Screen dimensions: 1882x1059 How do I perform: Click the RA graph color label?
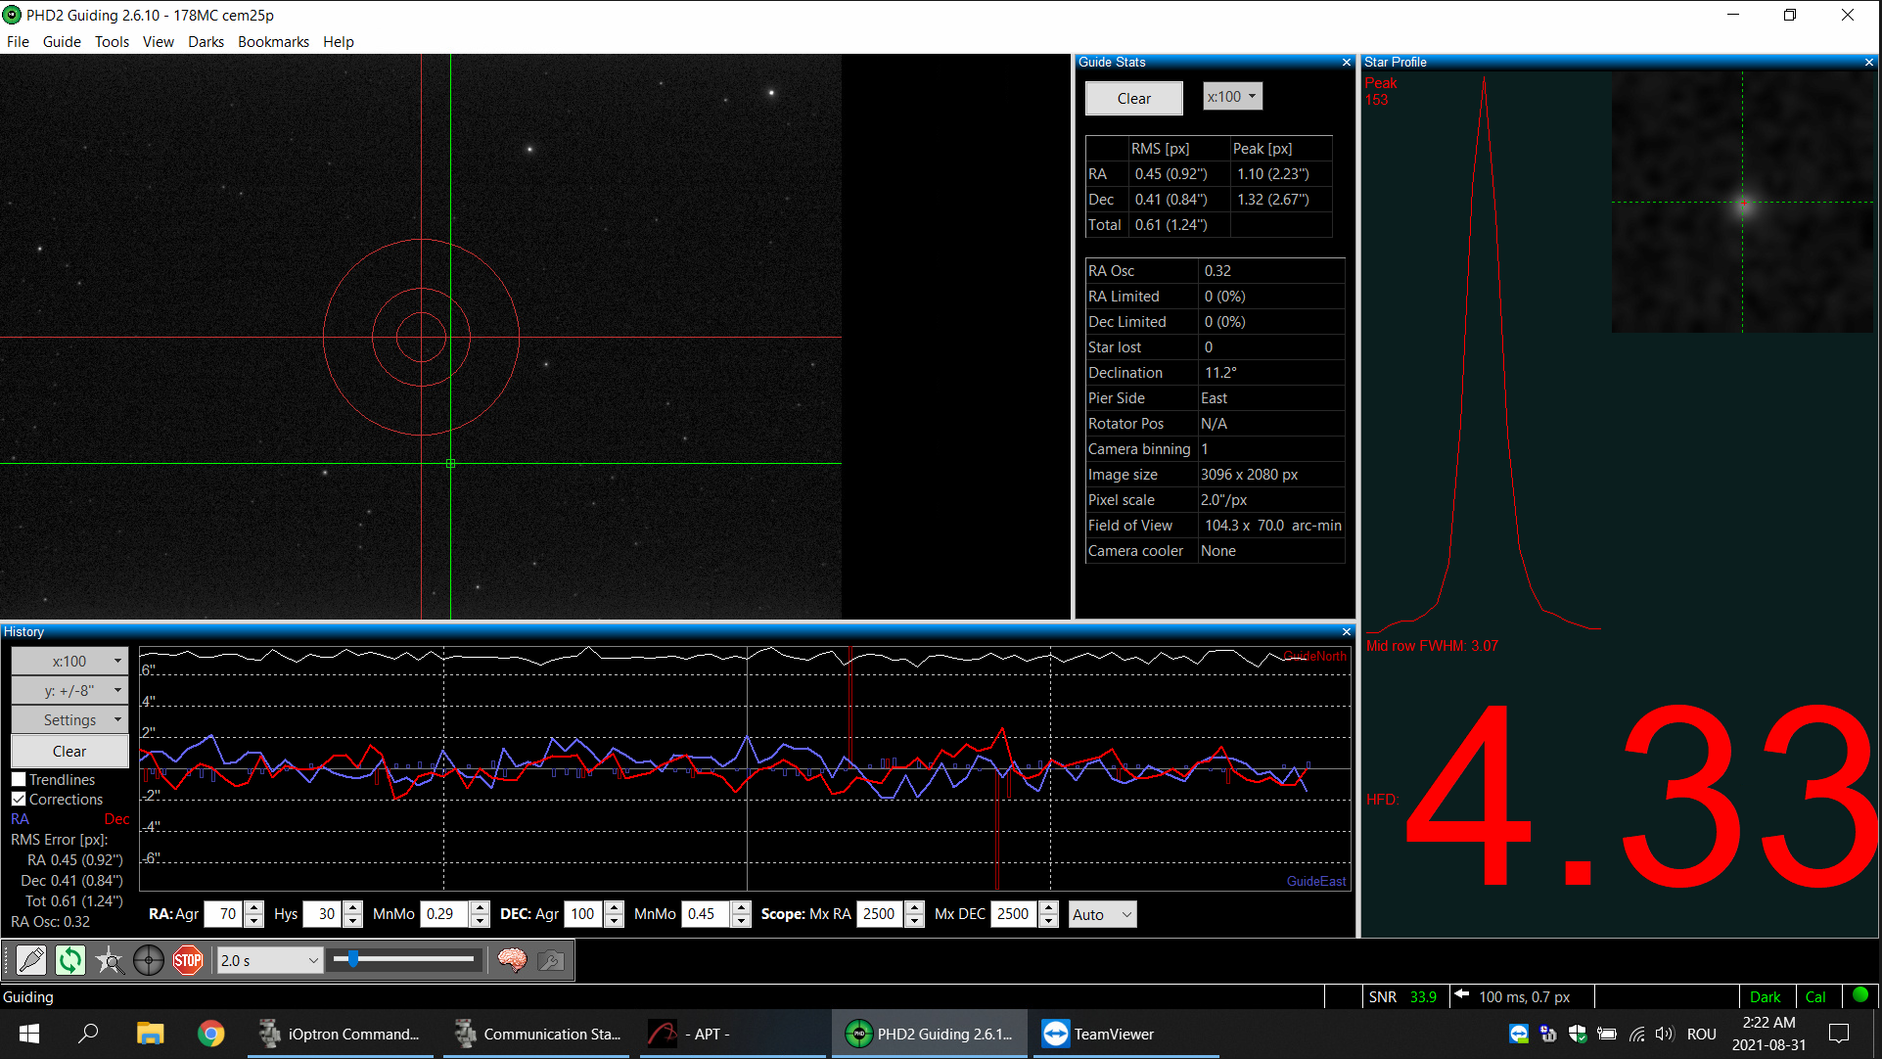coord(20,819)
